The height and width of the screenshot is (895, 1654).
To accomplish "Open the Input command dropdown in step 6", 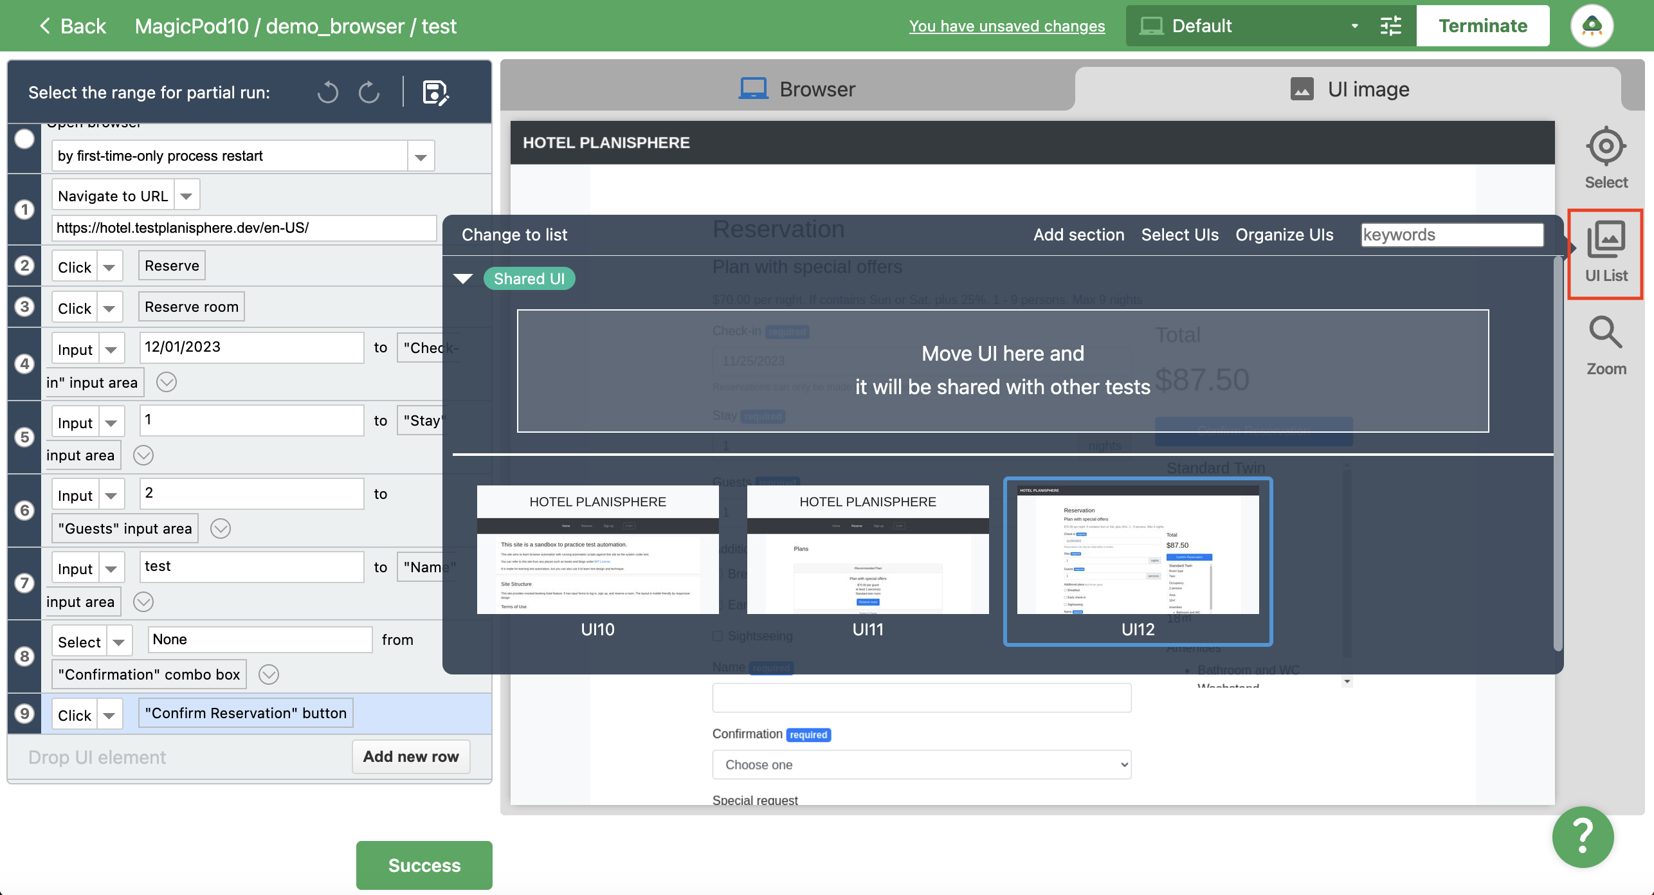I will click(111, 495).
